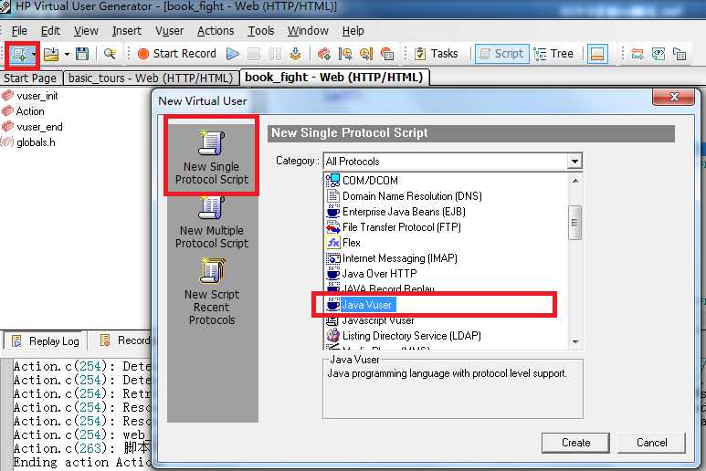Click the Compile down-arrow toolbar icon
The width and height of the screenshot is (706, 471).
pos(295,54)
